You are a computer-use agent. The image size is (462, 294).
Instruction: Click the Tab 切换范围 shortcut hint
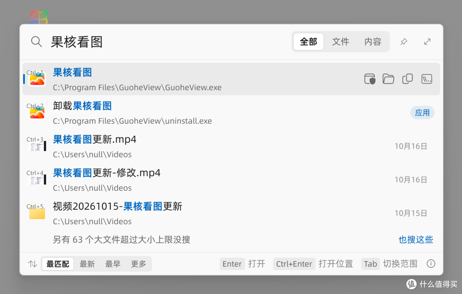coord(390,264)
